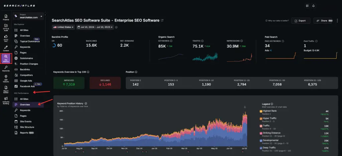The width and height of the screenshot is (342, 156).
Task: Open OTTO & Audit from the sidebar
Action: pyautogui.click(x=6, y=27)
